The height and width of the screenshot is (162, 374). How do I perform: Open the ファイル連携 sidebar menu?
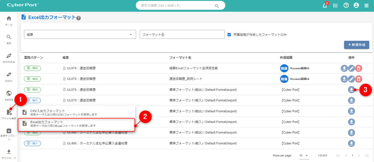9,114
